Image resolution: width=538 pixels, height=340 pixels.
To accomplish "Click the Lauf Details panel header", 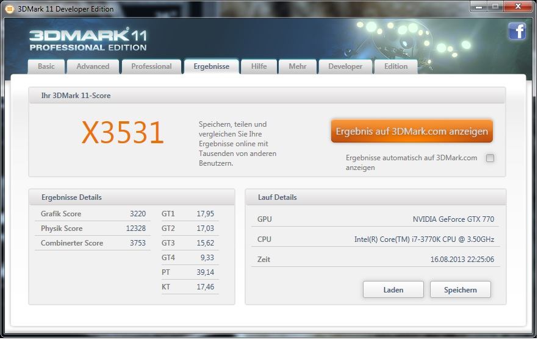I will [376, 197].
